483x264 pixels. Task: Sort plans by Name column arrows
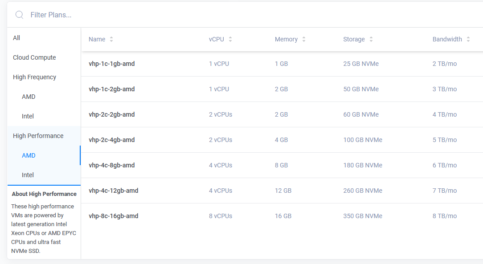(111, 39)
